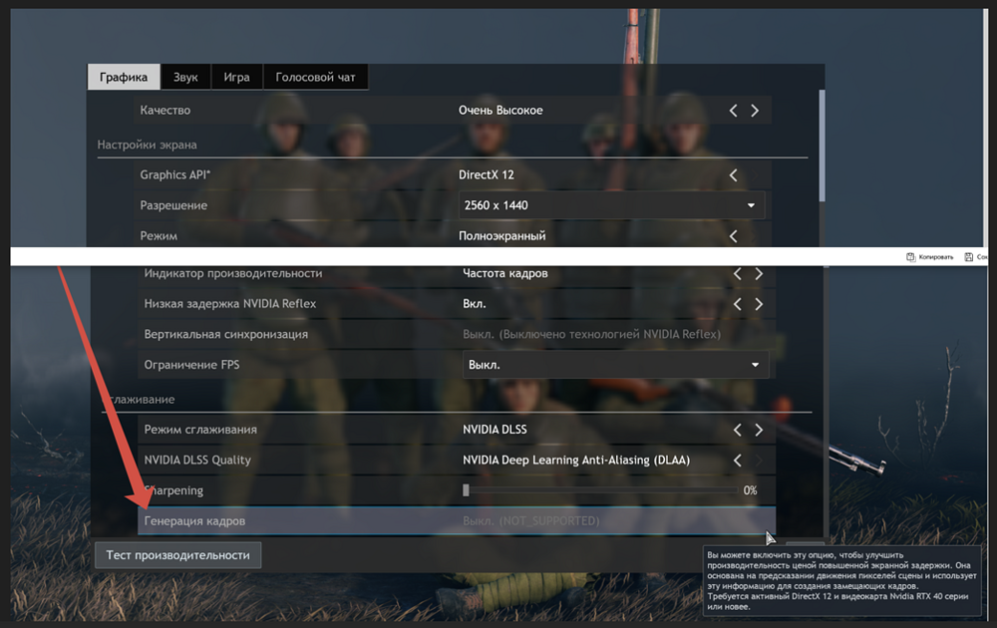This screenshot has height=628, width=997.
Task: Click the Разрешение label
Action: pyautogui.click(x=173, y=206)
